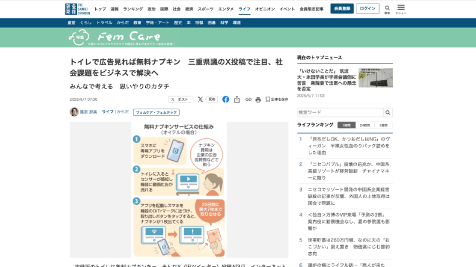476x267 pixels.
Task: Submit sidebar search with magnifier button
Action: pyautogui.click(x=388, y=112)
